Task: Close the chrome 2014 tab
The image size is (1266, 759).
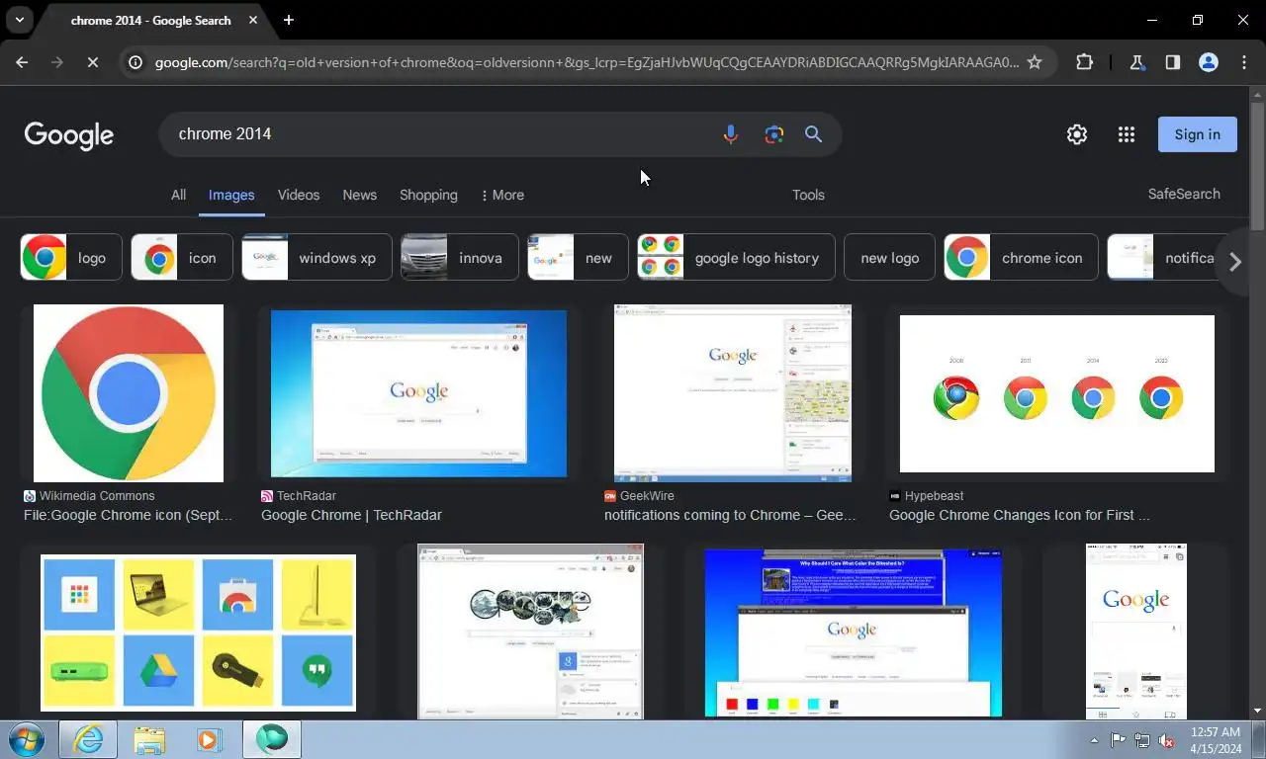Action: tap(253, 20)
